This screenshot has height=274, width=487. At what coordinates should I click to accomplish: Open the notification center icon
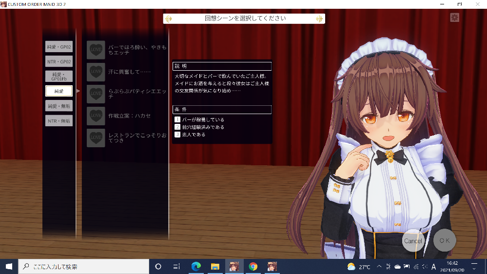tap(474, 267)
